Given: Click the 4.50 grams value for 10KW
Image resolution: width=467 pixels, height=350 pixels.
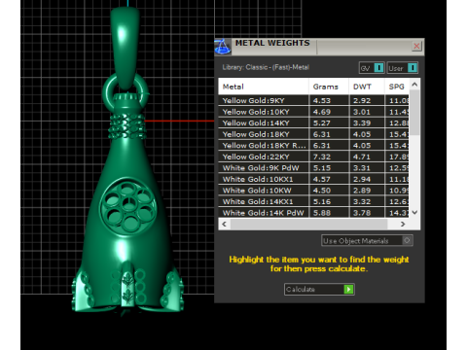Looking at the screenshot, I should point(322,191).
